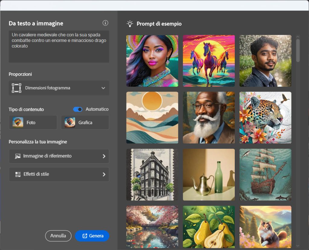Click the lightbulb icon next to Prompt di esempio
This screenshot has height=250, width=309.
130,23
